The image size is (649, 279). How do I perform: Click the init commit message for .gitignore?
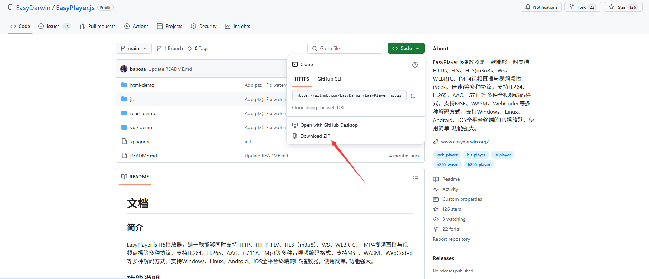[x=248, y=142]
